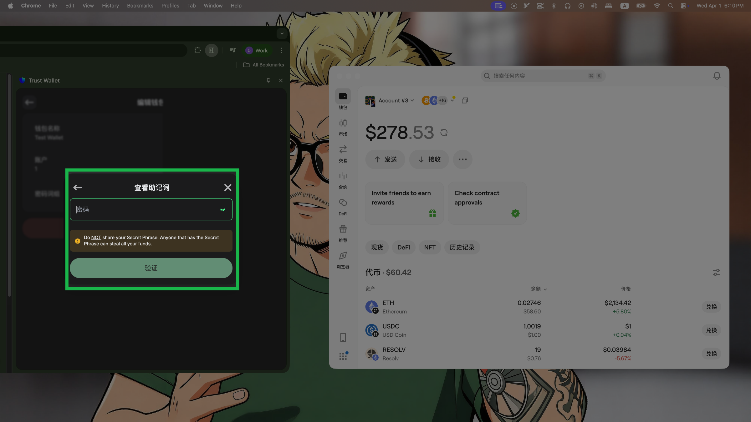
Task: Open the apps grid icon in sidebar
Action: tap(343, 356)
